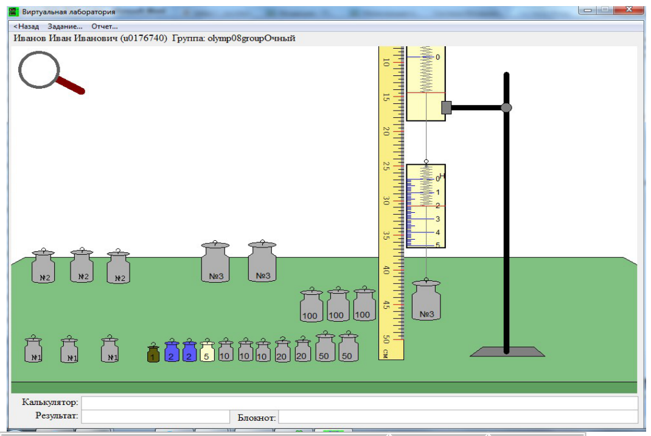This screenshot has width=651, height=436.
Task: Select the rightmost №2 weight
Action: [x=118, y=266]
